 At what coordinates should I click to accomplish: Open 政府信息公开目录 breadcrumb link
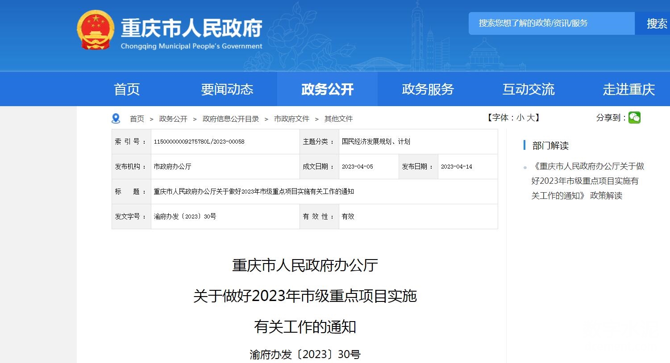[x=231, y=119]
